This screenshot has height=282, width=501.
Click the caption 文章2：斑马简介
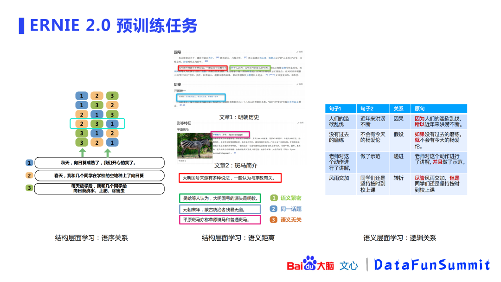pos(236,166)
